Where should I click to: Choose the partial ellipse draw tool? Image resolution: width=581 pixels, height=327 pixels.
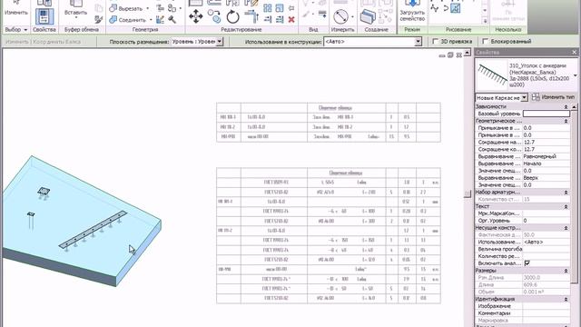(446, 8)
